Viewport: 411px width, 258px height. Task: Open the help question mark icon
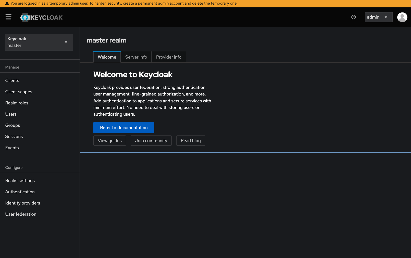pos(353,17)
